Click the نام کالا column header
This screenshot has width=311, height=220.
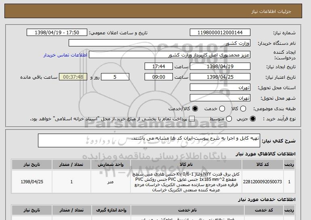186,165
